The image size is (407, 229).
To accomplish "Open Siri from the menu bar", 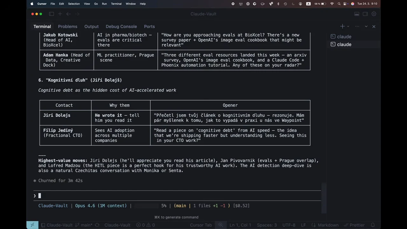I will [x=352, y=4].
